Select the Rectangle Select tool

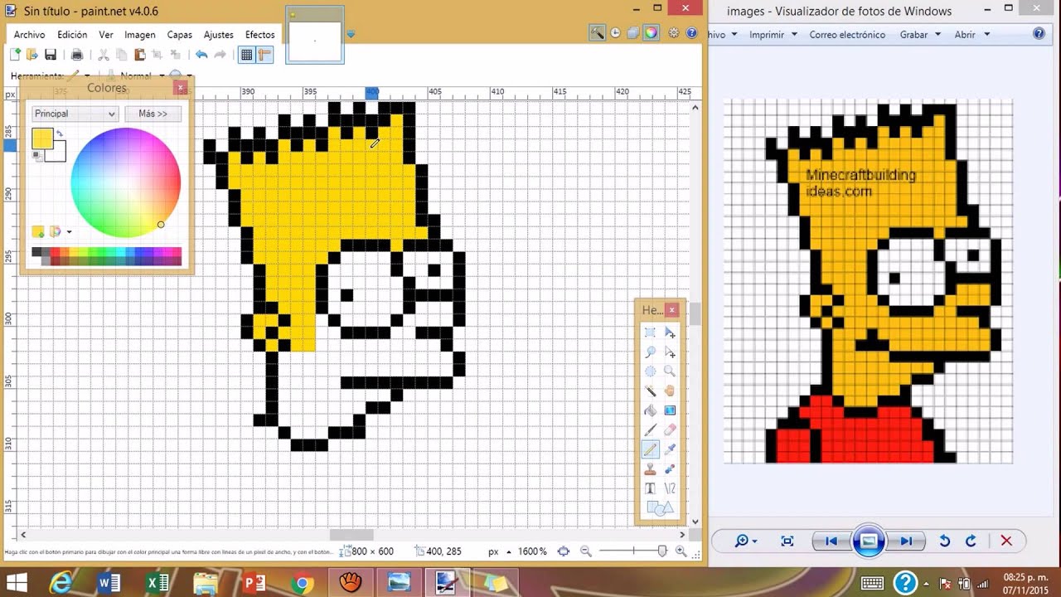click(651, 332)
